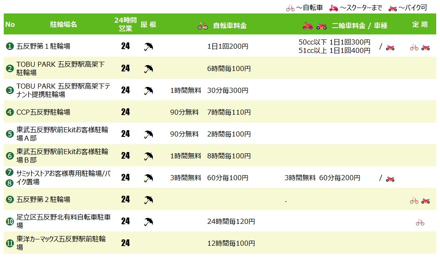Click the number 8 badge in サミットストア row
The image size is (440, 257).
click(x=10, y=183)
